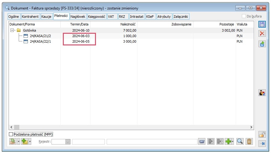Click the remaining amount 3 002,00

pyautogui.click(x=228, y=30)
